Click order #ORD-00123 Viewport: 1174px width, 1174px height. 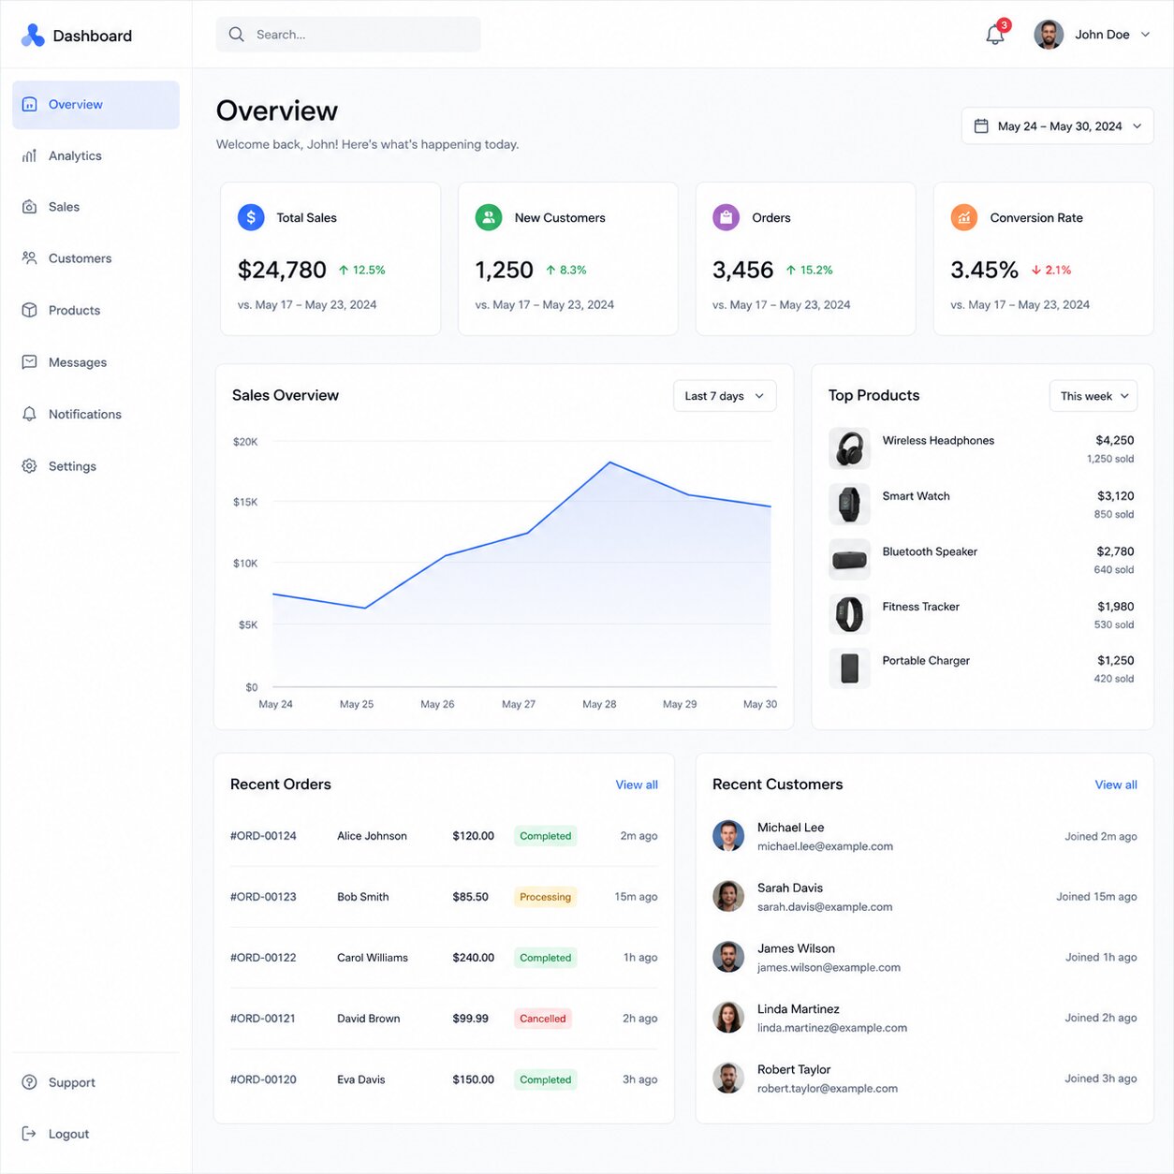(263, 897)
